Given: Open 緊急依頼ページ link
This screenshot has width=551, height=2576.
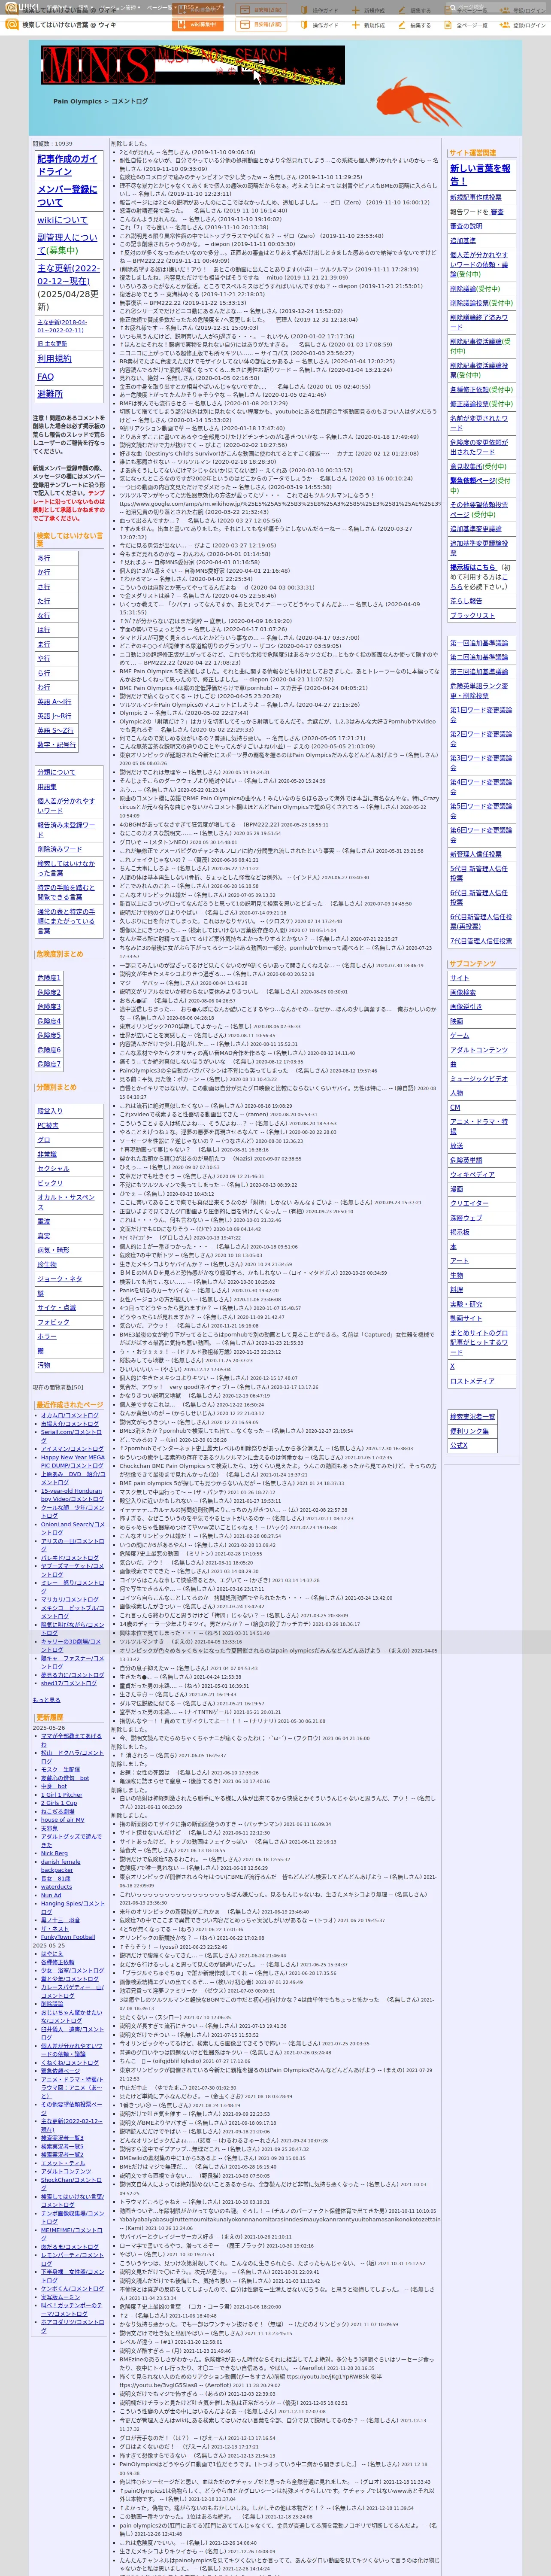Looking at the screenshot, I should coord(472,480).
